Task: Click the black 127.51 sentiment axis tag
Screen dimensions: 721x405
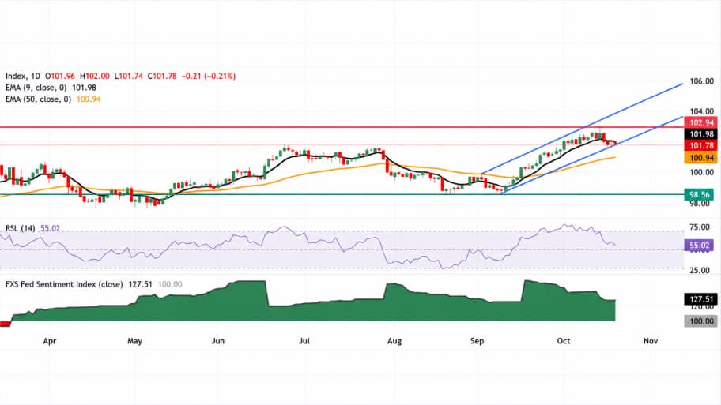Action: pyautogui.click(x=700, y=299)
